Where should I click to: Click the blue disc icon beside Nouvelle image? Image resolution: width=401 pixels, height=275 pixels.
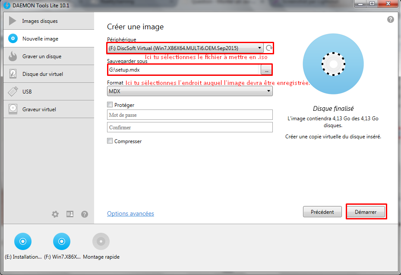pyautogui.click(x=13, y=38)
